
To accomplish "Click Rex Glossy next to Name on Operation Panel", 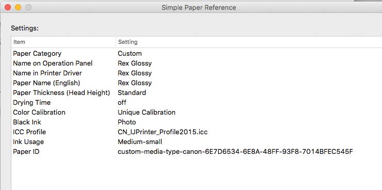I will click(x=135, y=64).
